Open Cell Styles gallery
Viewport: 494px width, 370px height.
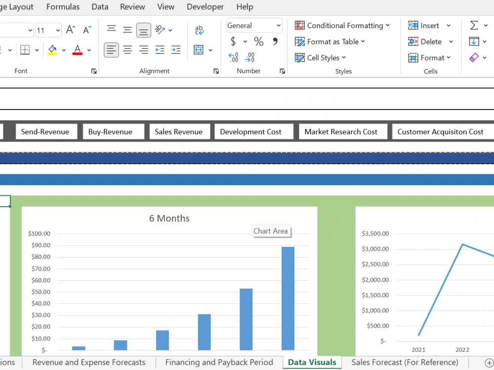[321, 58]
